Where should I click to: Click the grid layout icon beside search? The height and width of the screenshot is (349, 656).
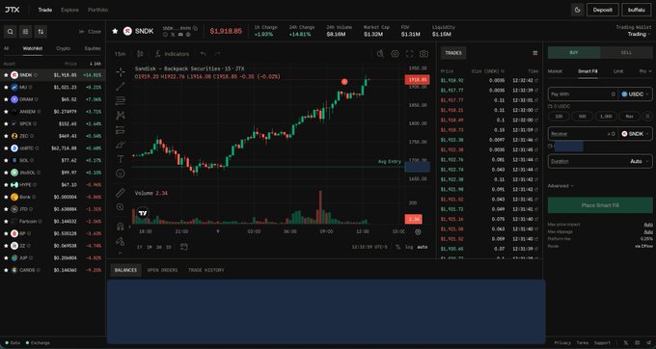(25, 32)
